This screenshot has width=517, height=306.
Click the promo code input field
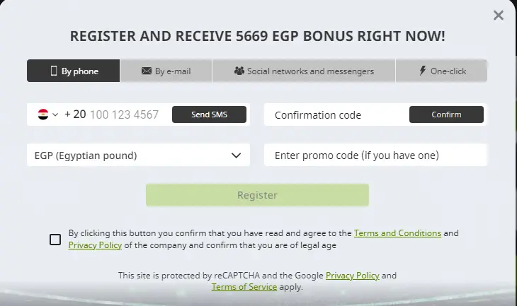(x=375, y=155)
